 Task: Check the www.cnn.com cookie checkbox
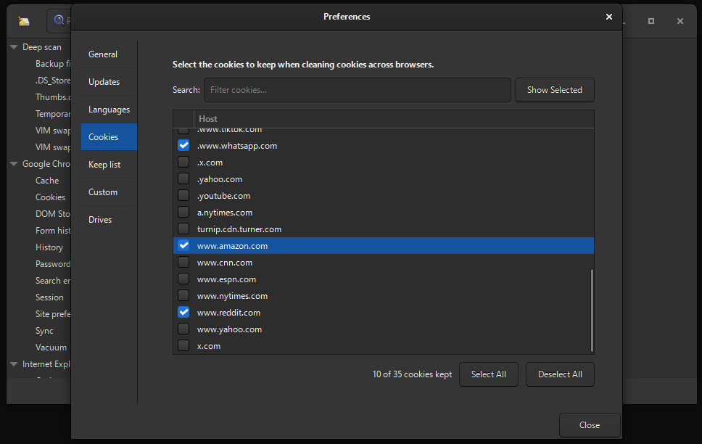point(183,263)
